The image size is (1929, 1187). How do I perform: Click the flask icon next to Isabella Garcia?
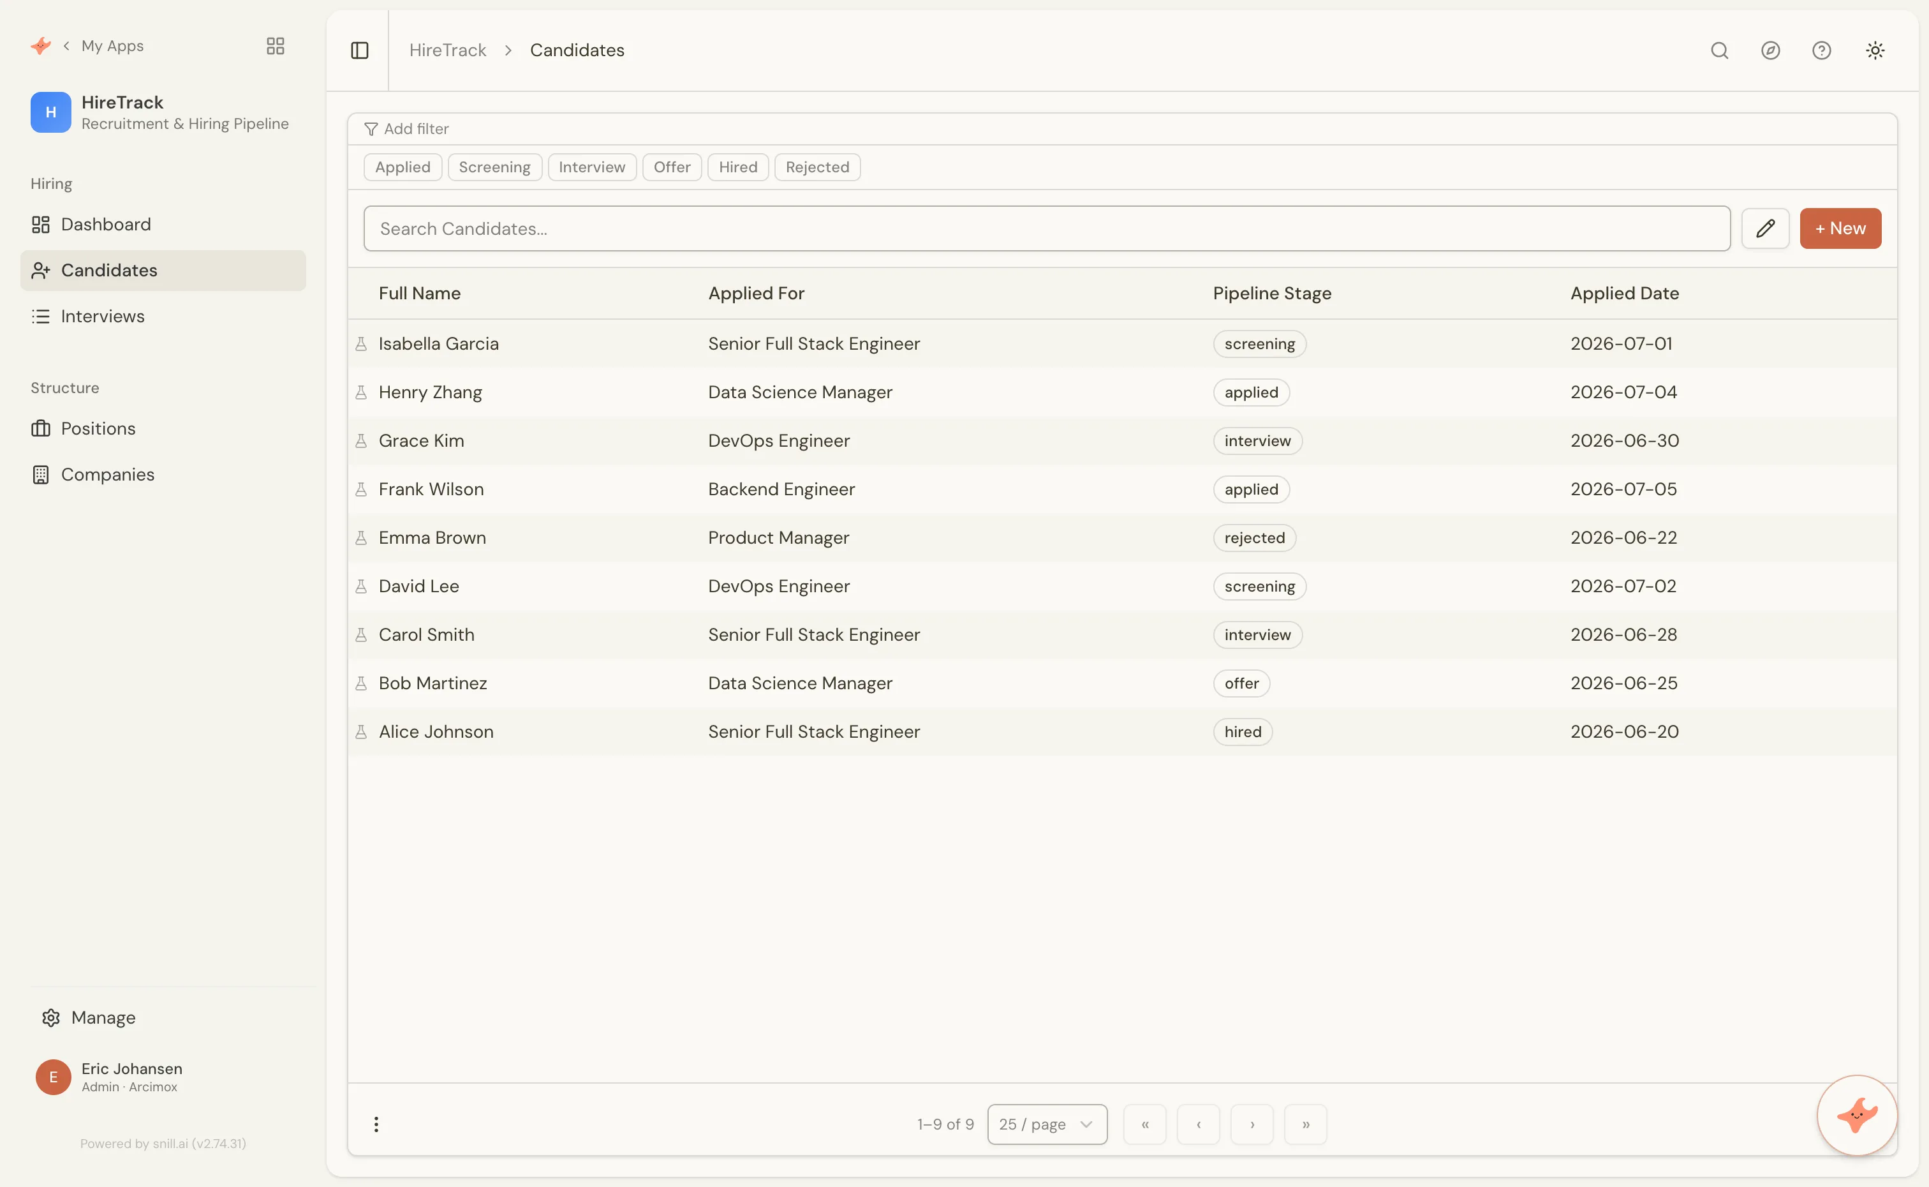coord(361,344)
